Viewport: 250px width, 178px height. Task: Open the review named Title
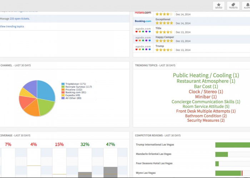click(x=158, y=28)
